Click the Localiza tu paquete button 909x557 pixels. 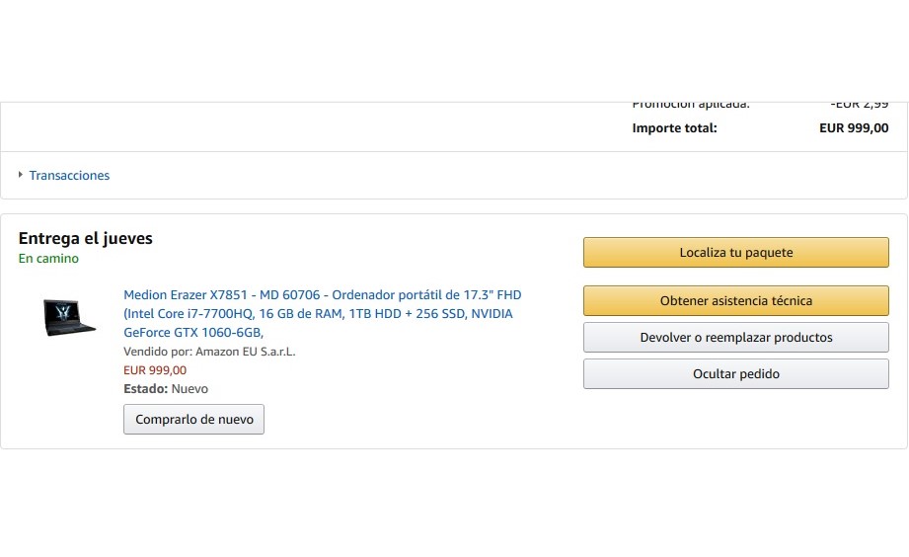735,253
